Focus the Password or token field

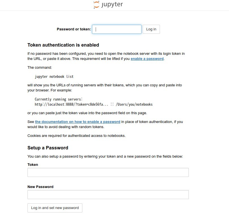[117, 29]
